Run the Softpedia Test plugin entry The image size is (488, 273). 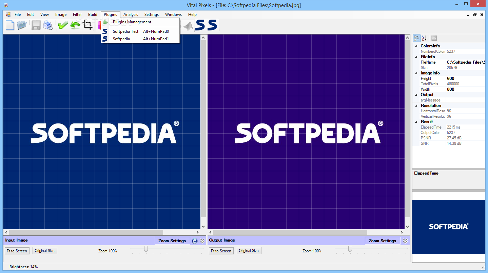coord(140,31)
